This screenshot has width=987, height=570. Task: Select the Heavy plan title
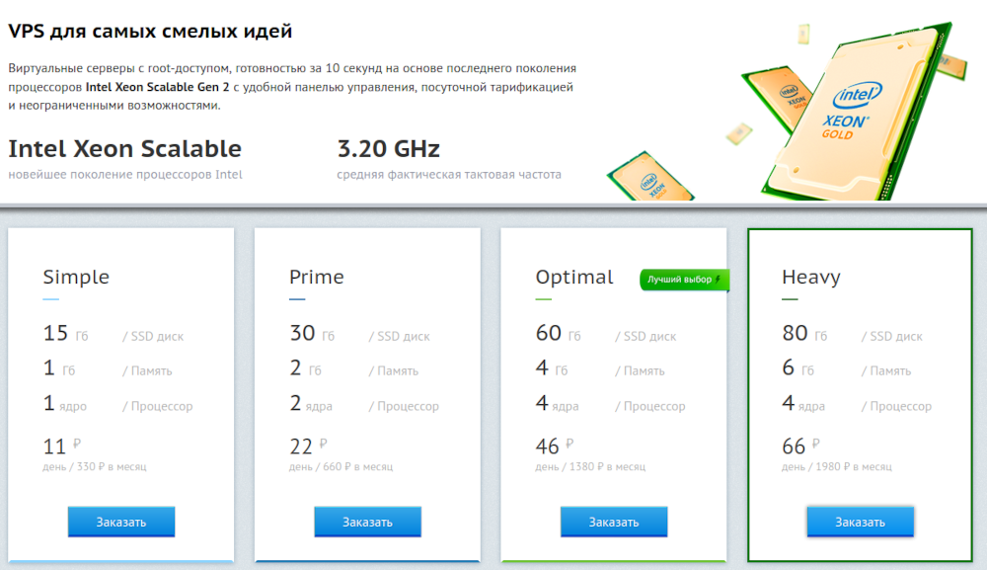tap(811, 278)
